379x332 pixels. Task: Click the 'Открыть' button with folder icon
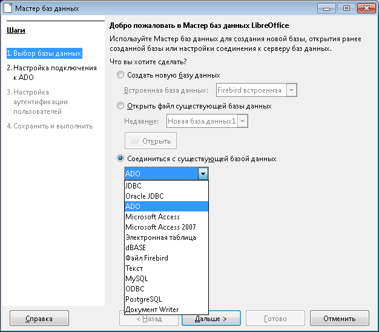[x=151, y=141]
